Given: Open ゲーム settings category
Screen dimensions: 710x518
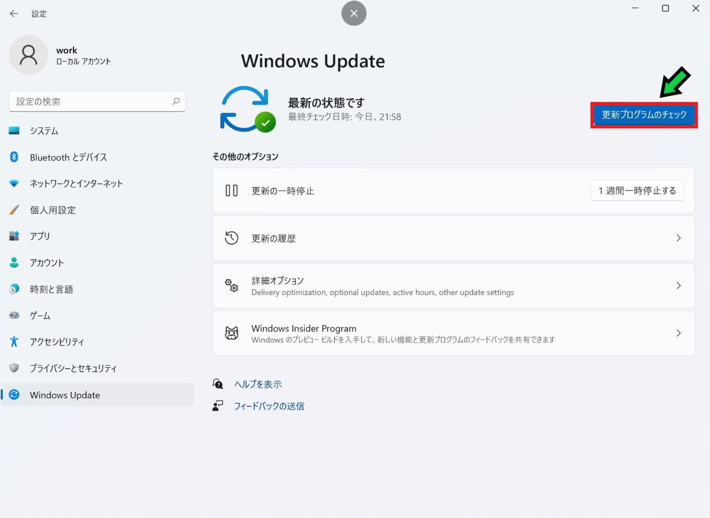Looking at the screenshot, I should pyautogui.click(x=97, y=315).
